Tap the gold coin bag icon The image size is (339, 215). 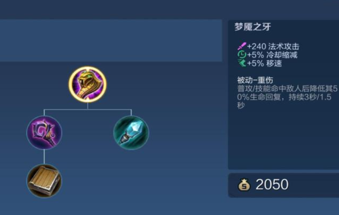(x=244, y=185)
